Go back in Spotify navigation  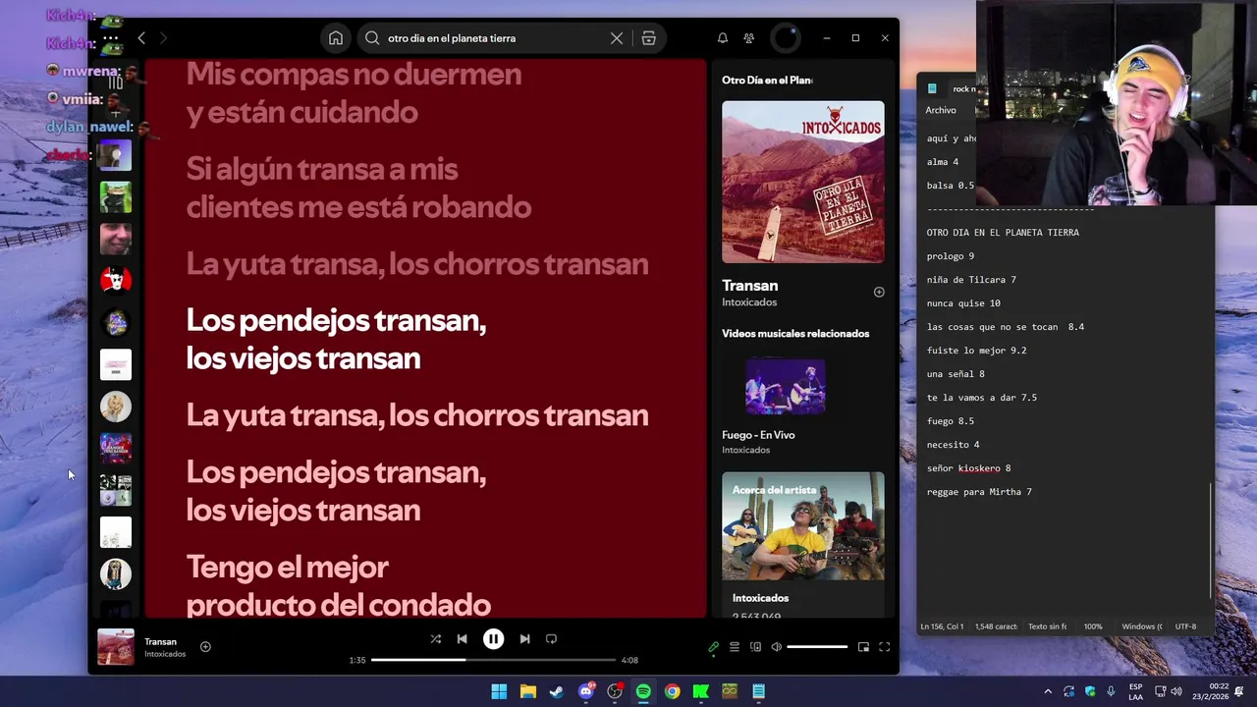click(x=141, y=38)
